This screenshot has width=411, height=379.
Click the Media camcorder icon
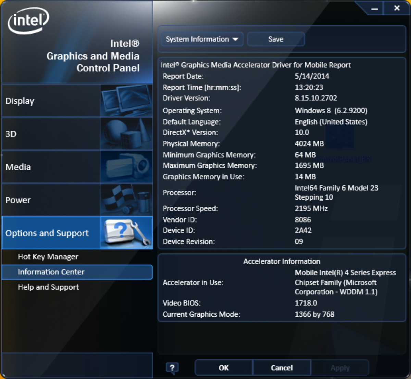126,167
